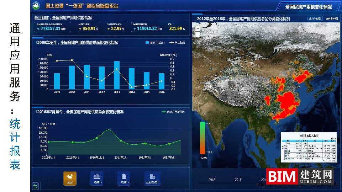342x192 pixels.
Task: Zoom out on the map
Action: pos(198,34)
